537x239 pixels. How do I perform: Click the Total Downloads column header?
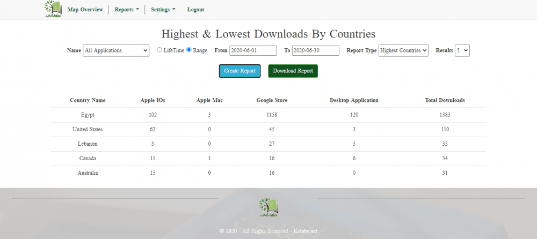[445, 100]
